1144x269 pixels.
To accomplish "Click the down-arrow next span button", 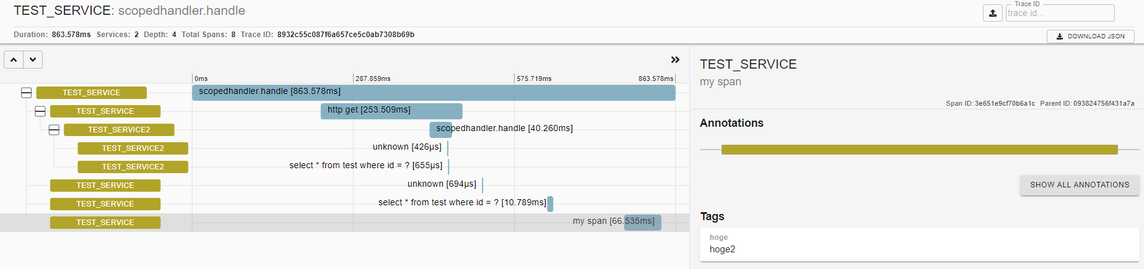I will tap(33, 60).
